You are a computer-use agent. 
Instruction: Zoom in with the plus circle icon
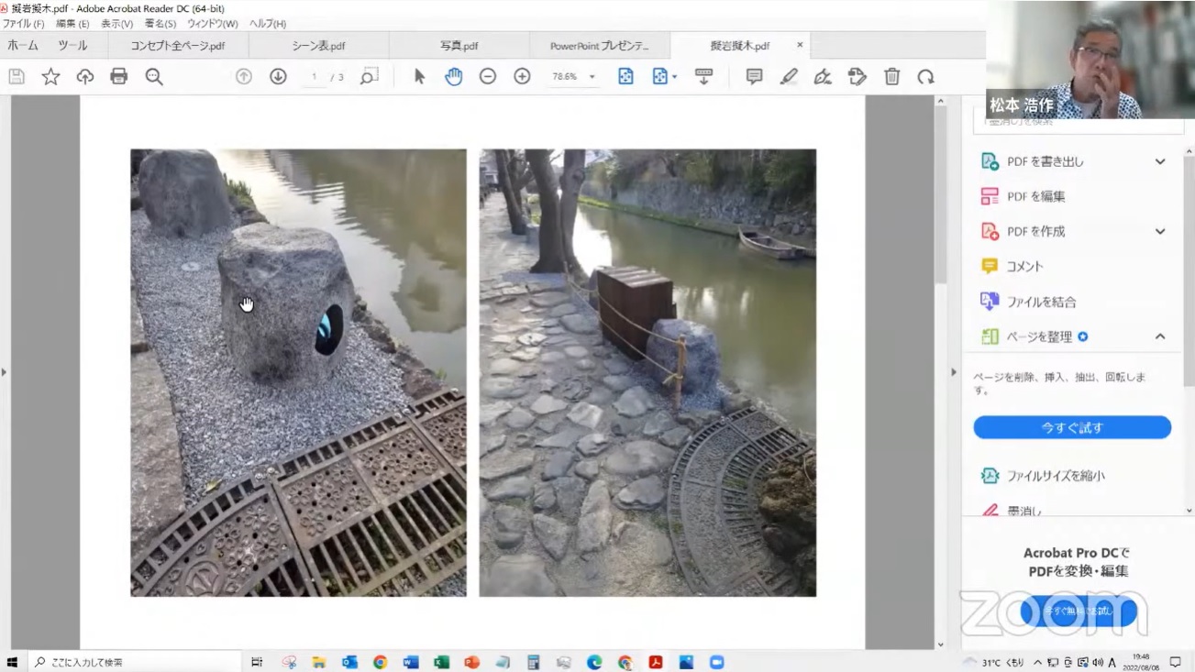[522, 77]
